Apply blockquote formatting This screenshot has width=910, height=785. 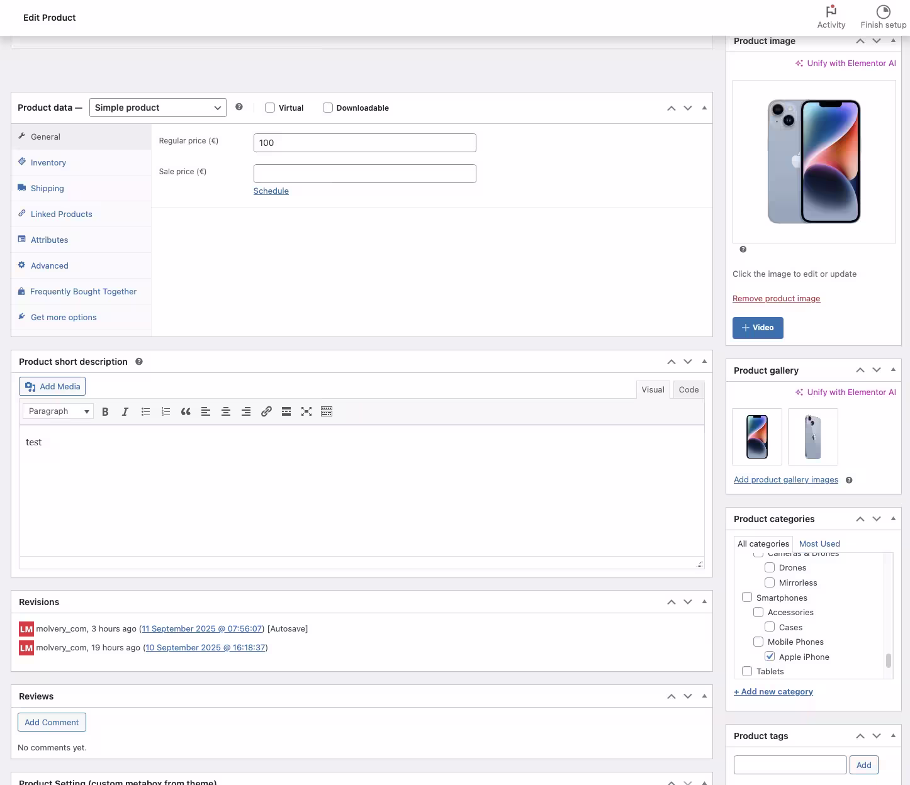186,411
